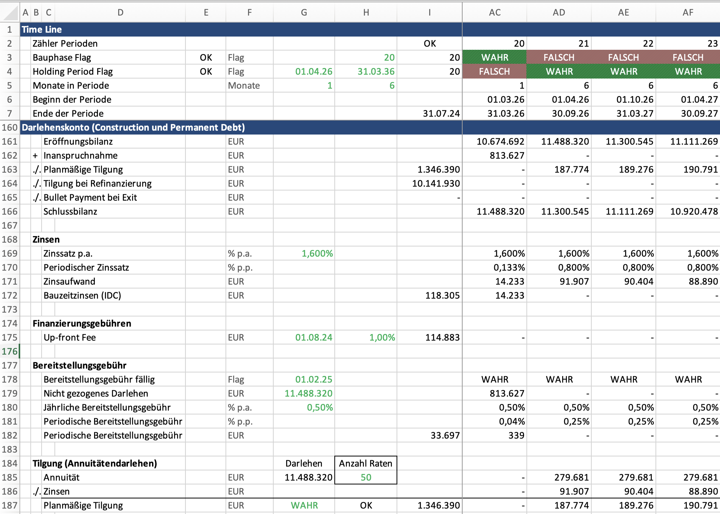Select Zinssatz p.a. input cell 1,600% in column G
This screenshot has height=514, width=720.
click(304, 254)
